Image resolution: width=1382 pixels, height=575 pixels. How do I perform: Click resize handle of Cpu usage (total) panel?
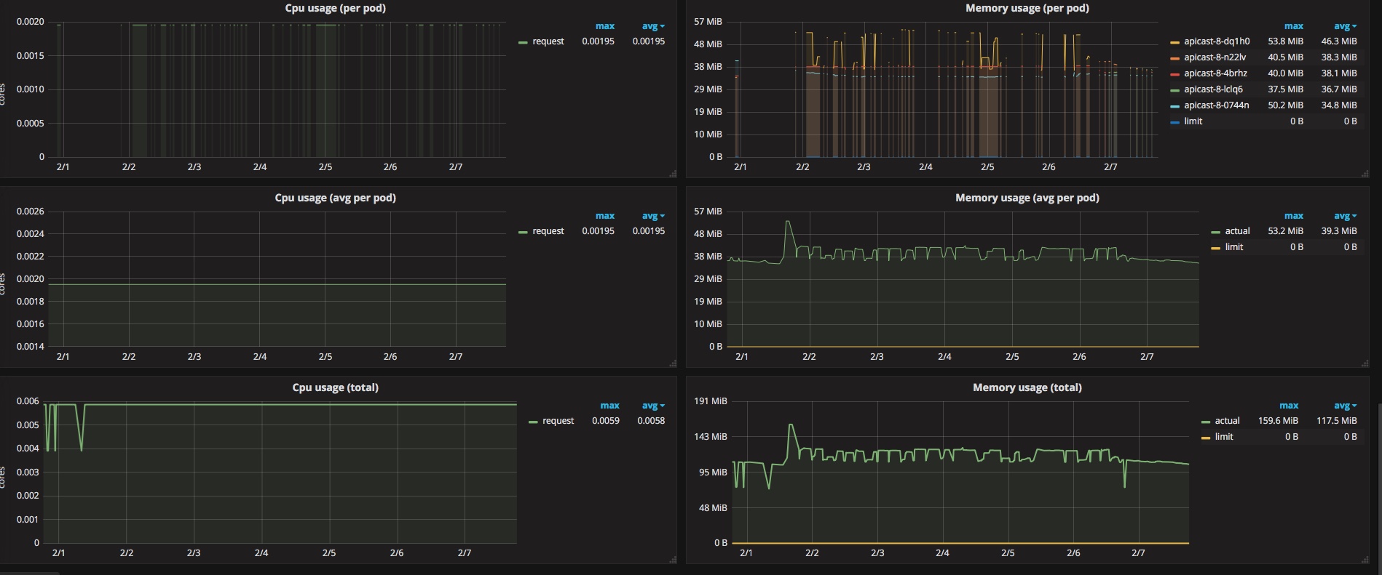(x=673, y=560)
